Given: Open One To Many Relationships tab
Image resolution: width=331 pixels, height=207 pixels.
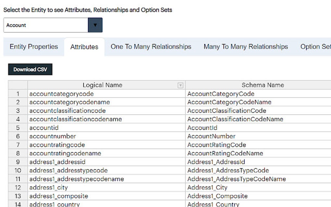Looking at the screenshot, I should point(151,47).
